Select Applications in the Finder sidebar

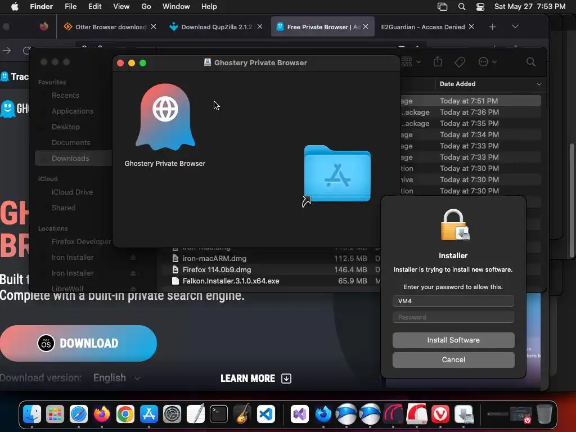click(73, 111)
